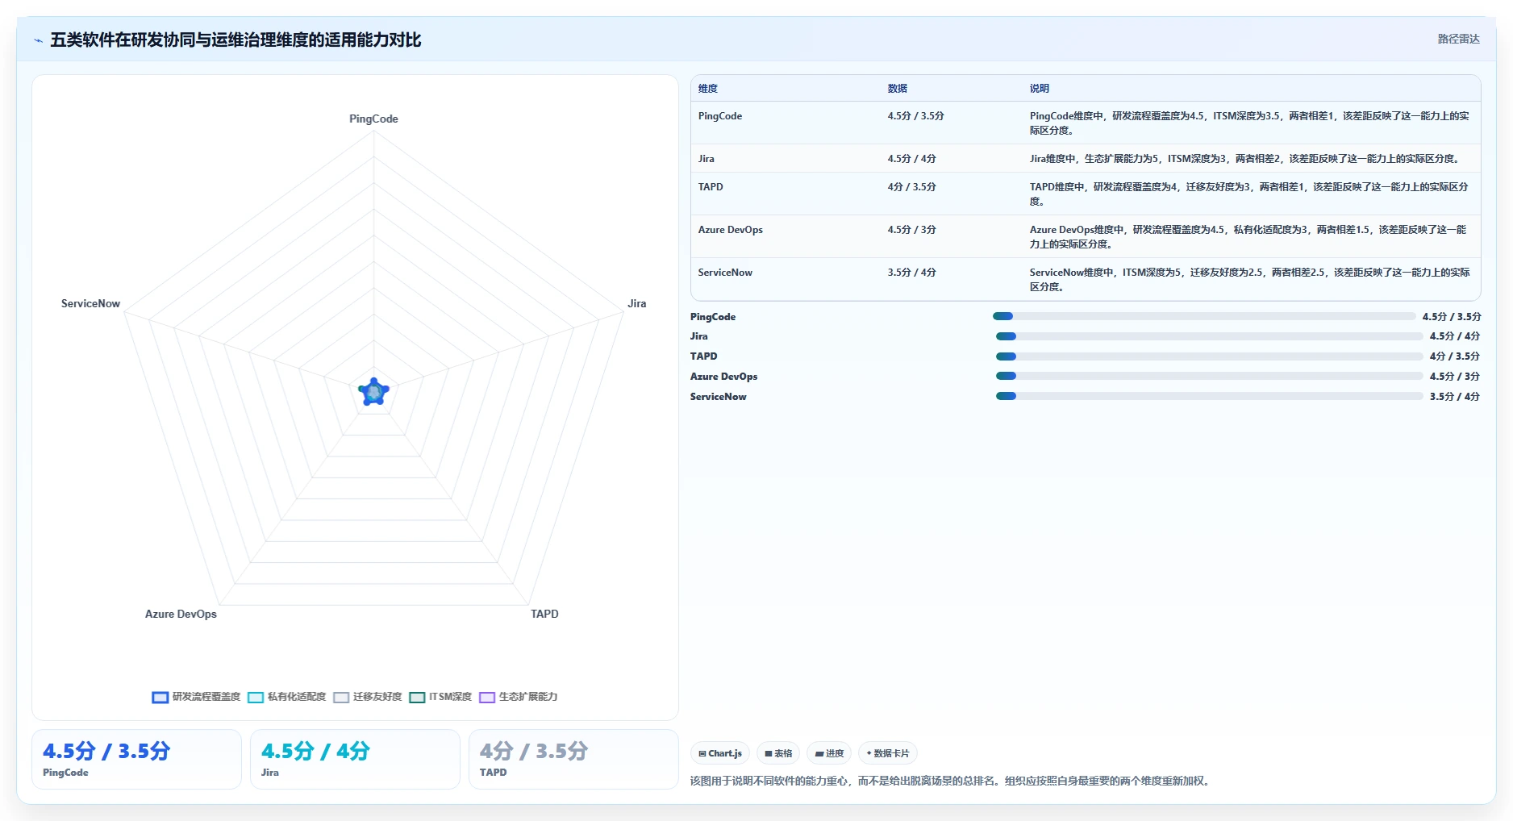
Task: Select the TAPD score card
Action: (573, 760)
